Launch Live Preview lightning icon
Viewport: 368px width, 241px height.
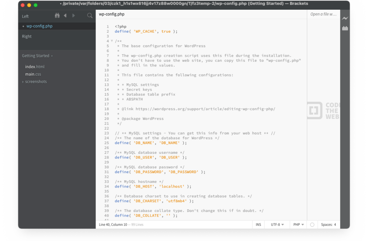pos(345,18)
